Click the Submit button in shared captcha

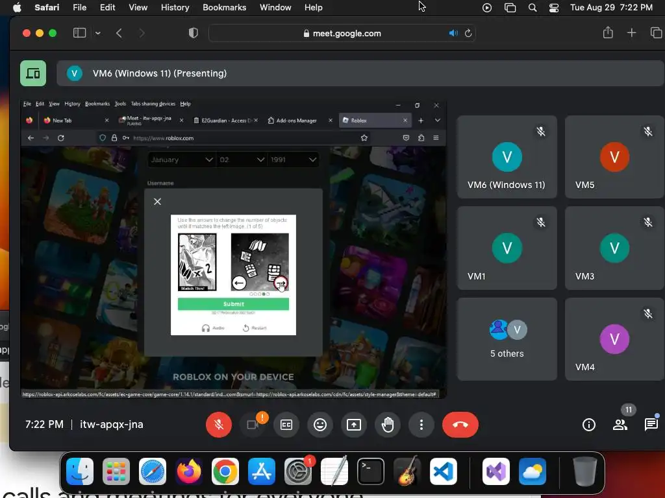(x=233, y=304)
